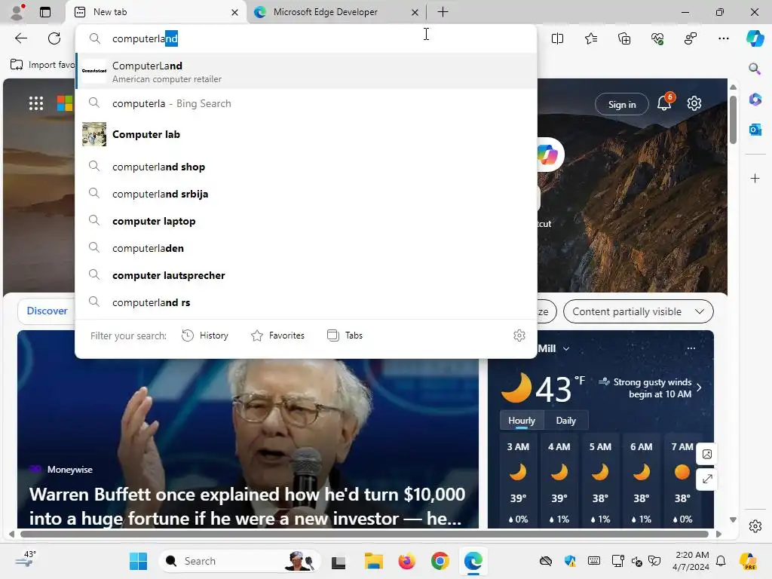Filter search by Tabs
This screenshot has height=579, width=772.
pos(345,335)
